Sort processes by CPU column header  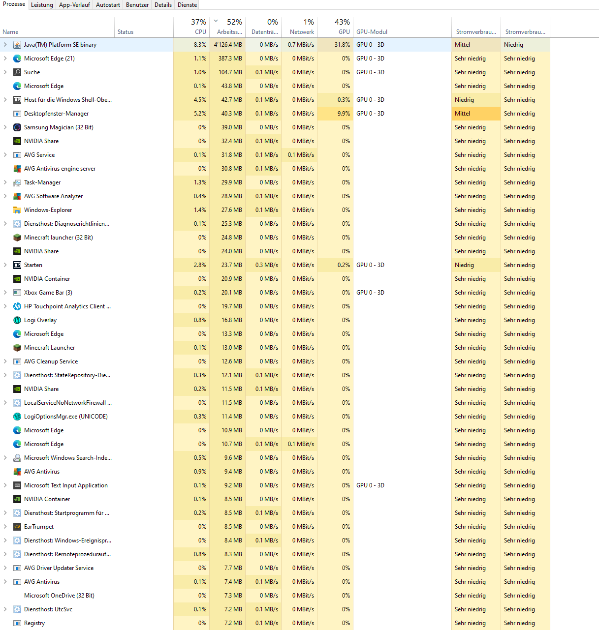191,28
